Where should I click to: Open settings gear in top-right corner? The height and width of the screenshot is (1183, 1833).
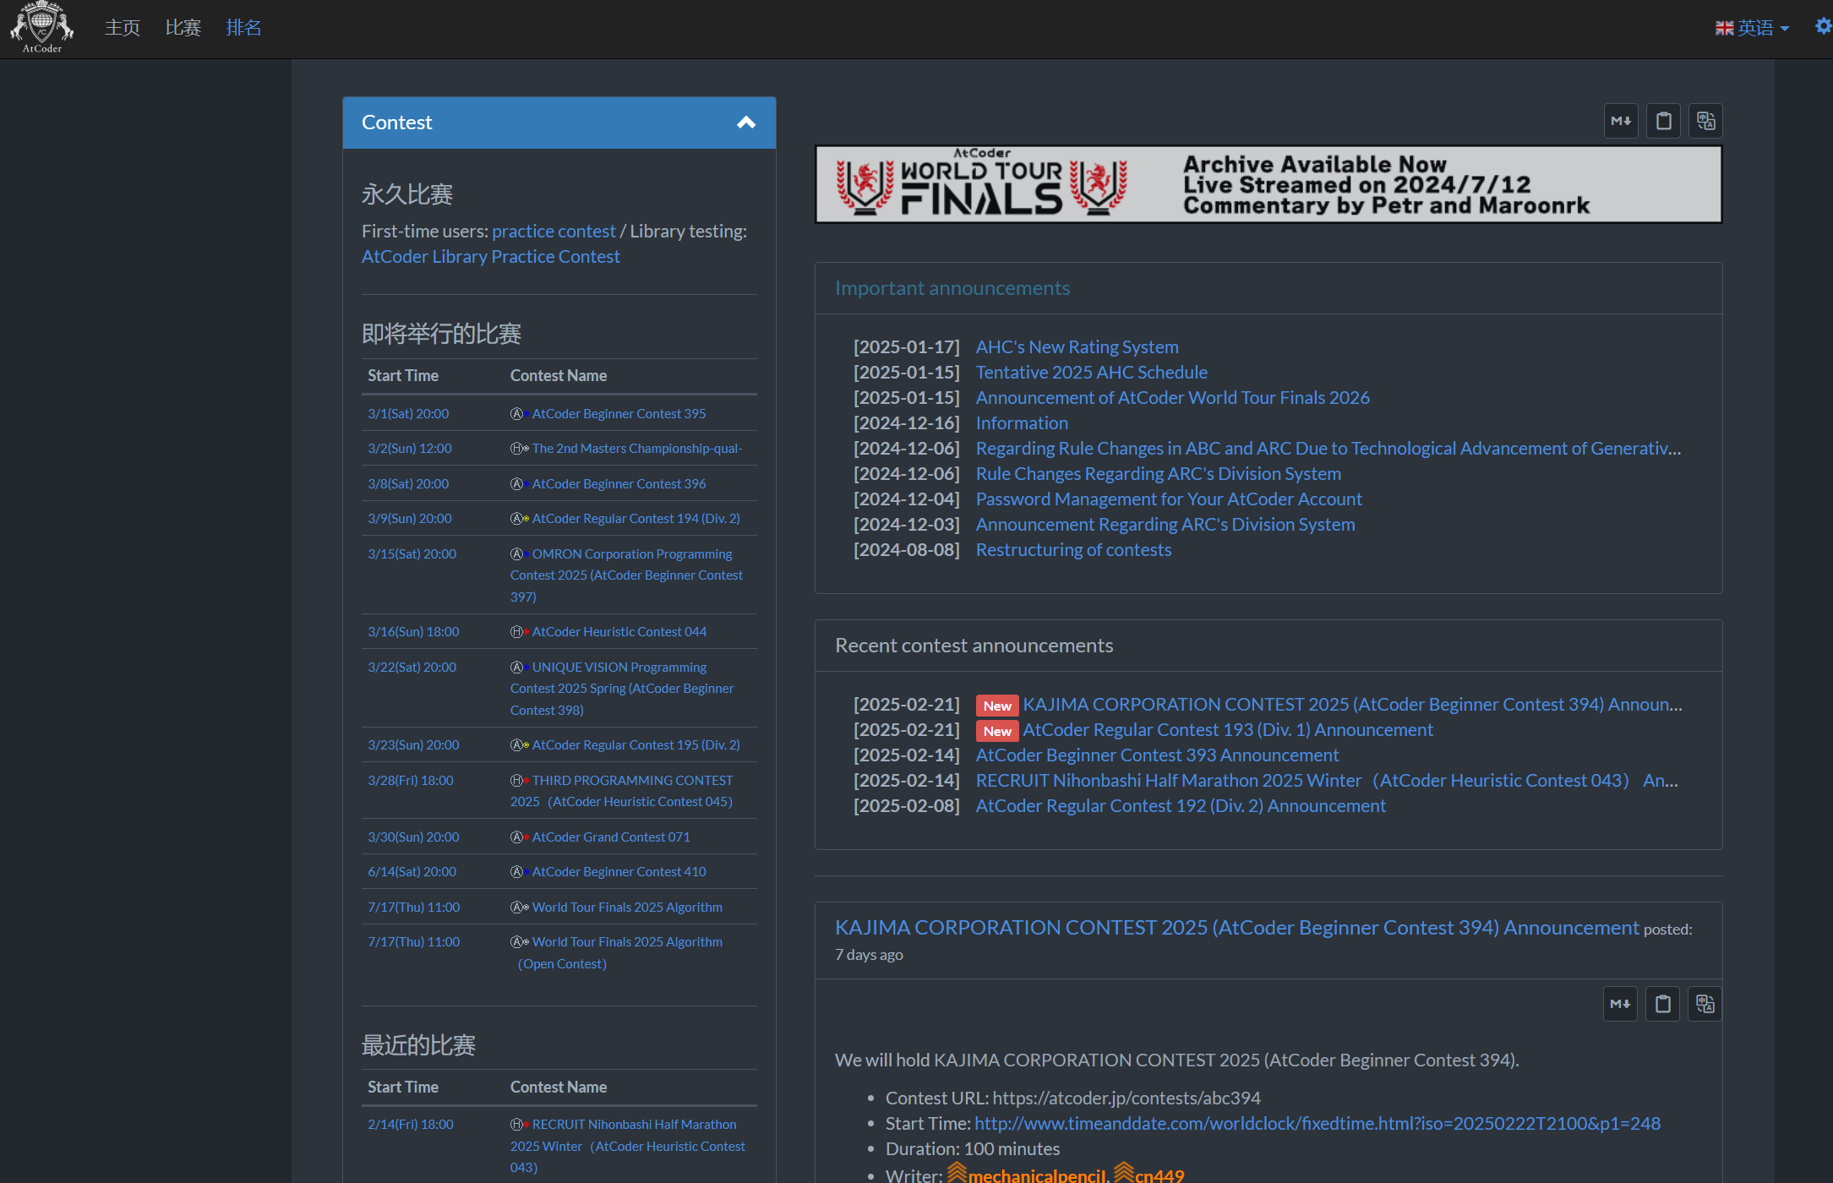click(1823, 26)
